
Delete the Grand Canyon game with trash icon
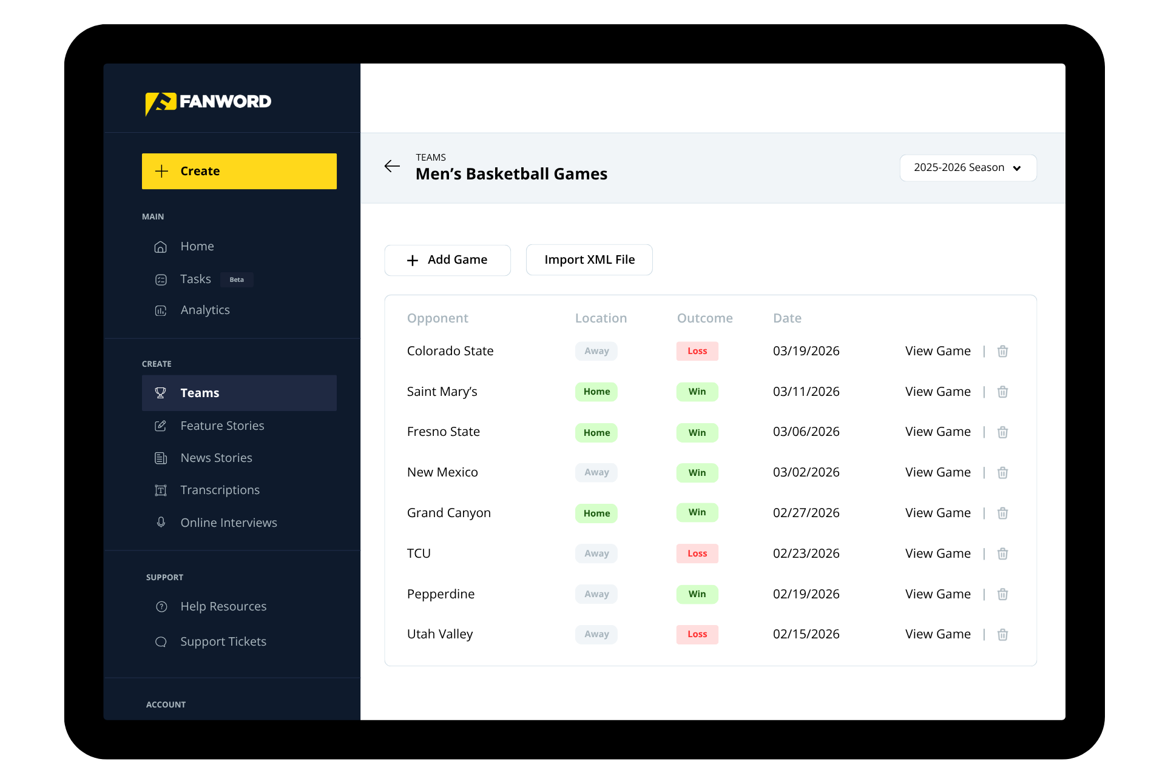[x=1002, y=513]
